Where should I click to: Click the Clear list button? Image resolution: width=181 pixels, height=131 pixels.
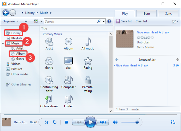pyautogui.click(x=141, y=21)
